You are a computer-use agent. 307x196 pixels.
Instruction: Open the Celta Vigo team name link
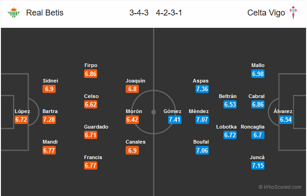[x=266, y=13]
